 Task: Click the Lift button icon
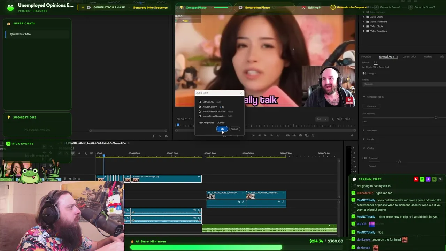tap(287, 135)
